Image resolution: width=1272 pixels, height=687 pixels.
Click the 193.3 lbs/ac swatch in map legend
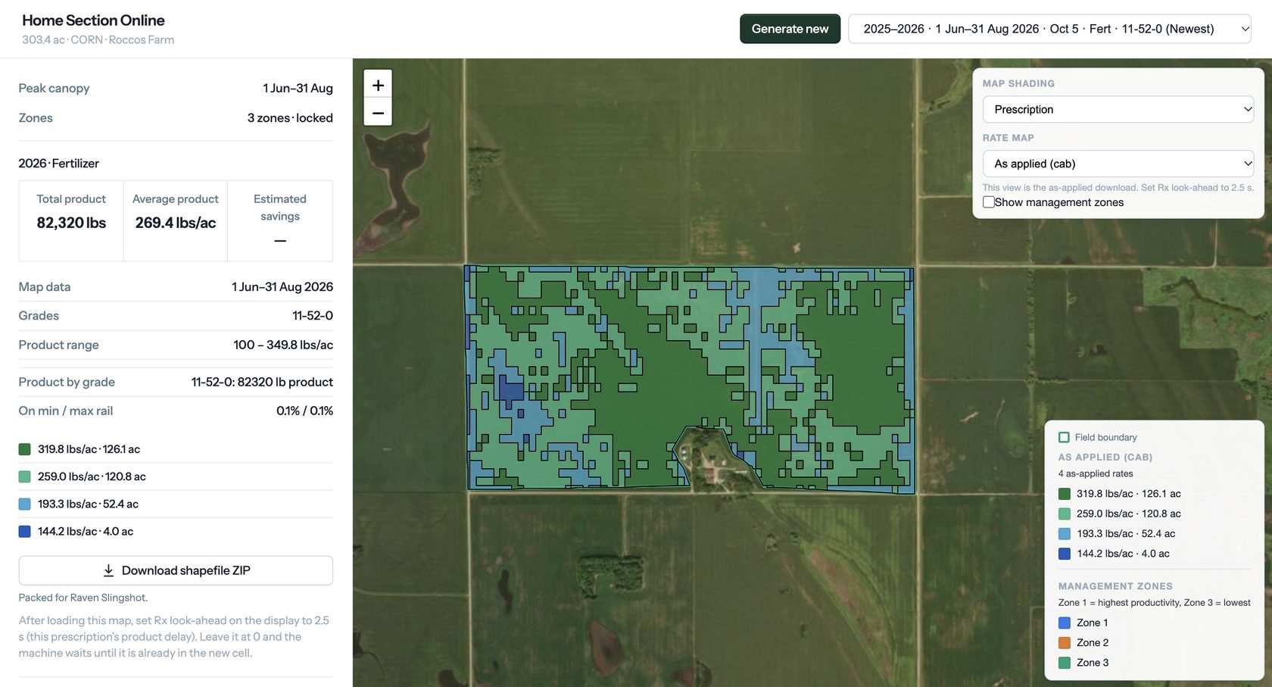[1064, 533]
